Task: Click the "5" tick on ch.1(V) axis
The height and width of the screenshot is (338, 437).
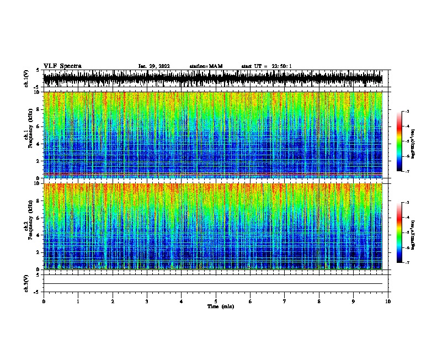Action: pyautogui.click(x=38, y=70)
